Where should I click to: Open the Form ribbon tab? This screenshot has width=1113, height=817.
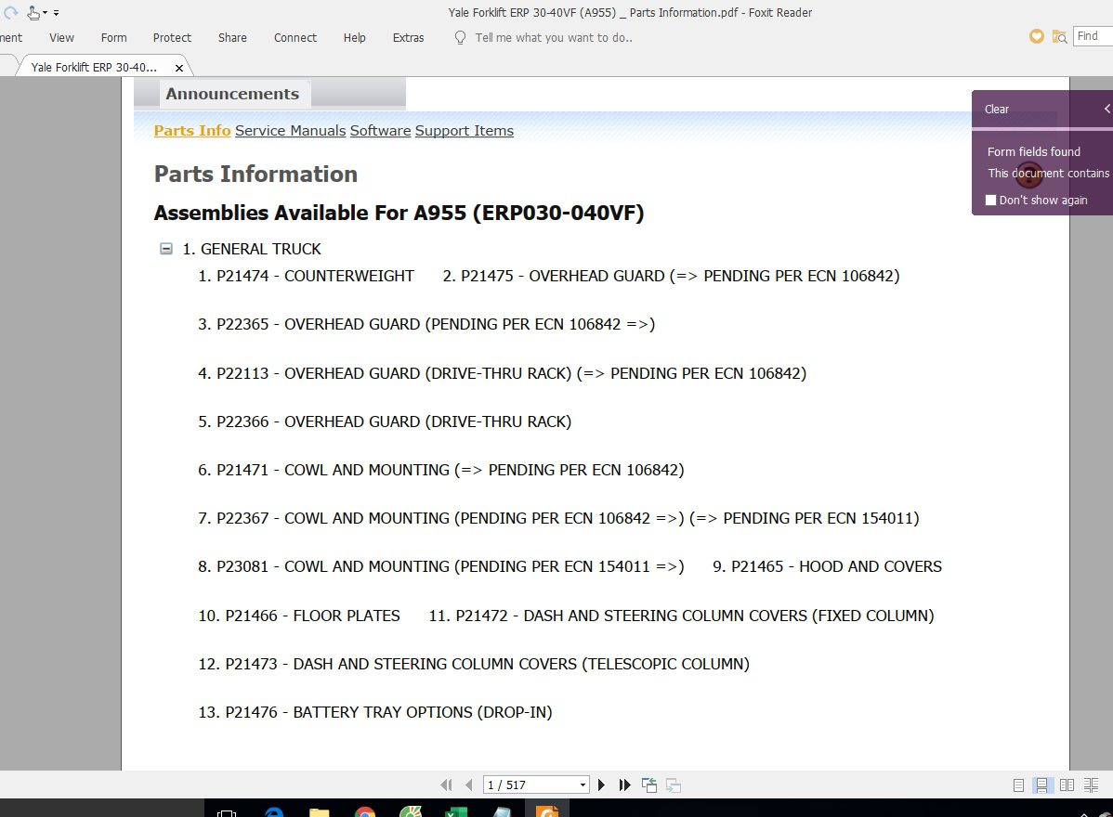point(113,37)
